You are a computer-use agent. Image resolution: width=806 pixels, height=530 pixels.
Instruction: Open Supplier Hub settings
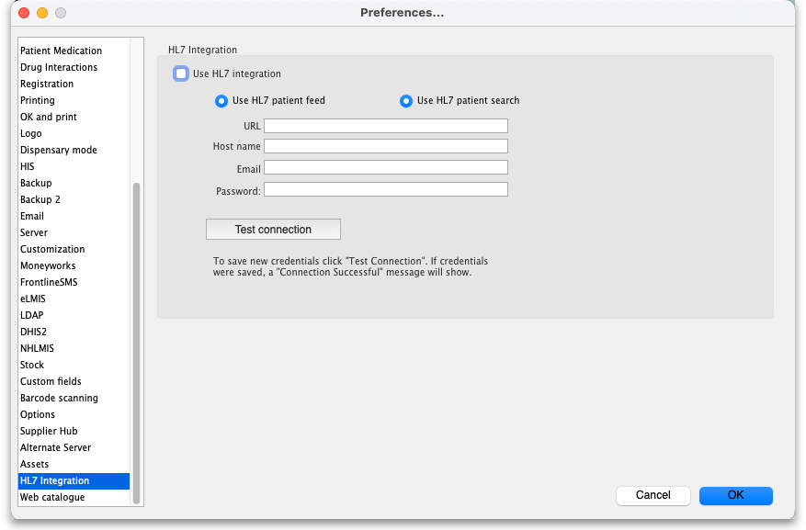click(x=49, y=431)
